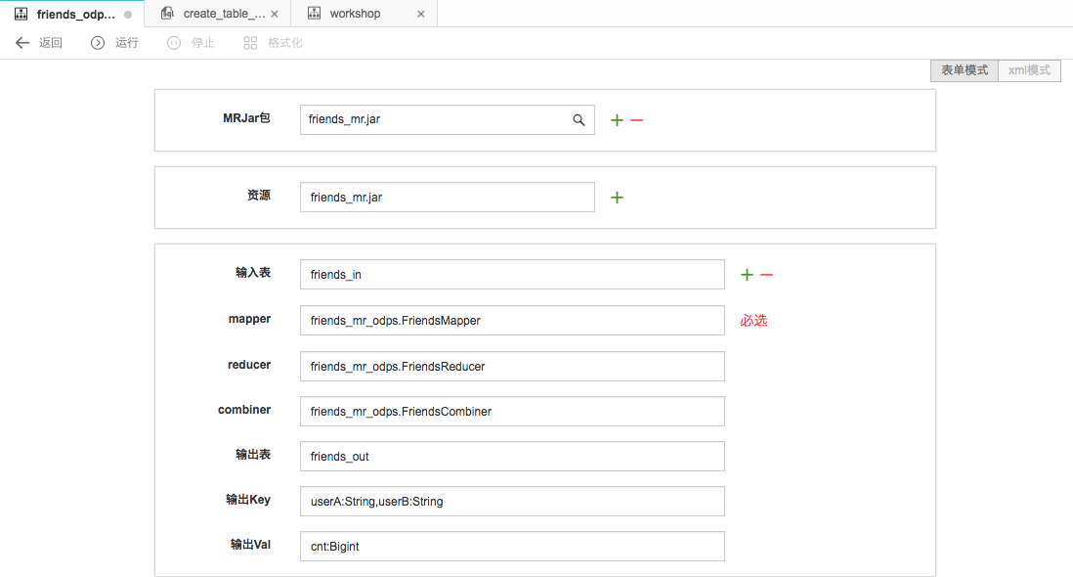1073x577 pixels.
Task: Close the workshop tab
Action: click(421, 14)
